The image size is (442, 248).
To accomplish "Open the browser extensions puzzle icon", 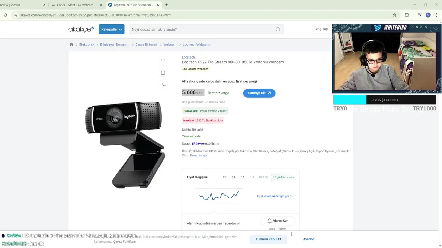I will point(407,15).
